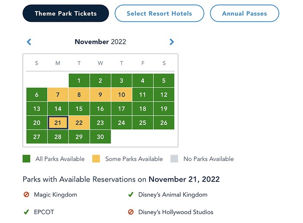
Task: Click the gray No Parks Available swatch
Action: [x=174, y=159]
